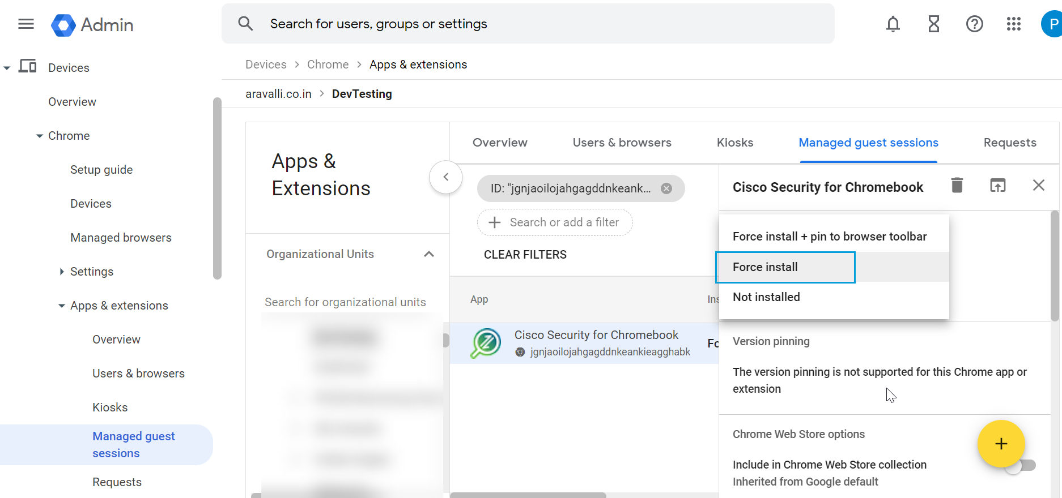
Task: Open Managed browsers in the sidebar
Action: pos(121,238)
